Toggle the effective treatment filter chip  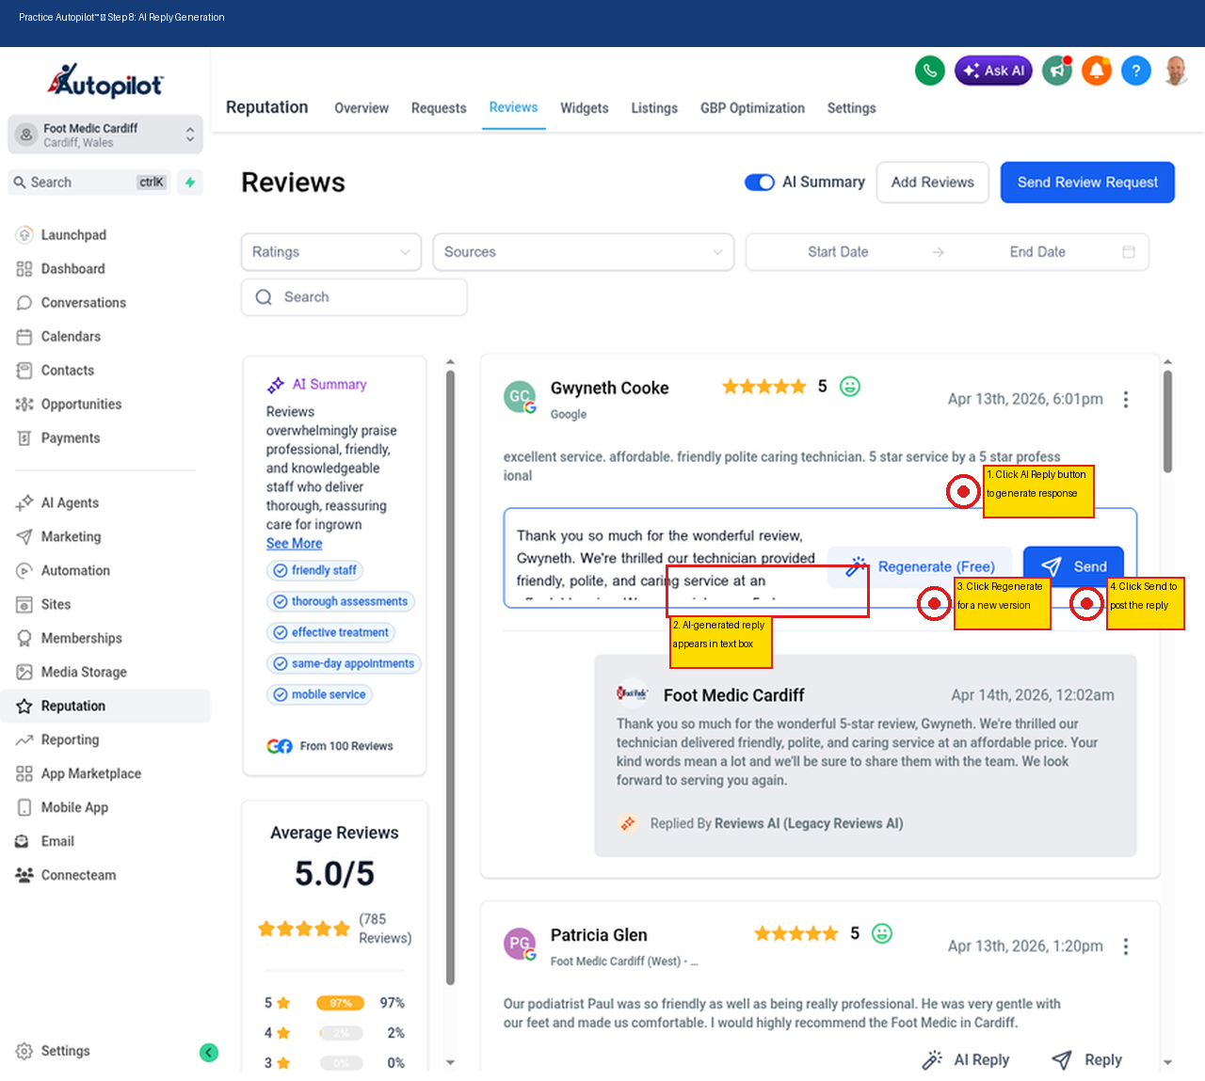tap(331, 632)
